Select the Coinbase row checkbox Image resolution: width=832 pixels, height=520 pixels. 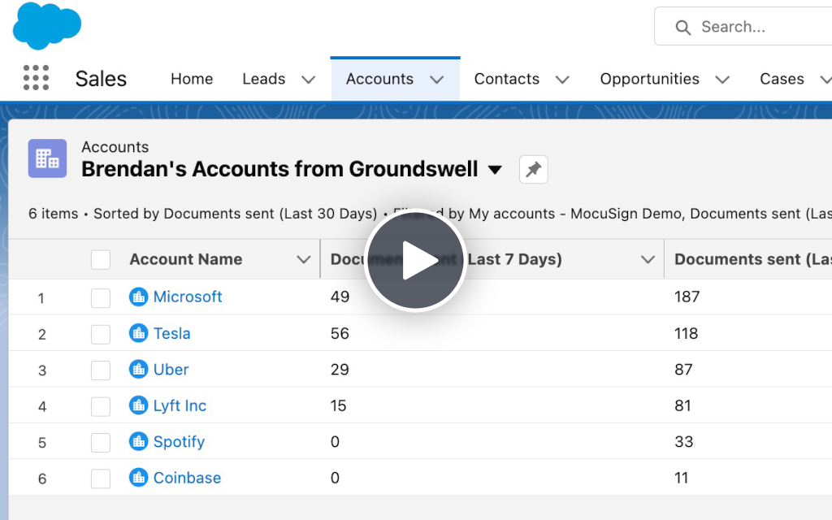point(101,479)
